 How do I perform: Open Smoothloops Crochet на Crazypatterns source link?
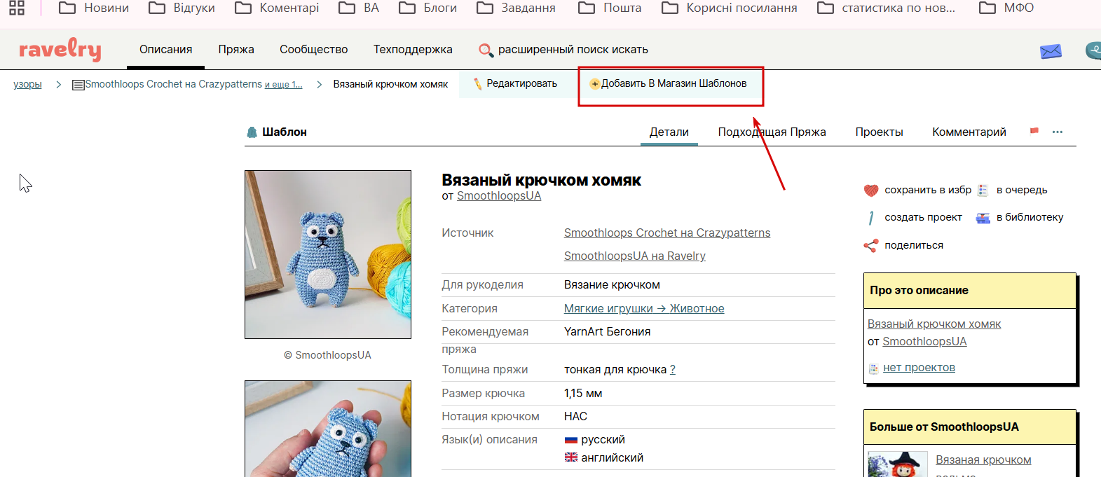(x=667, y=233)
